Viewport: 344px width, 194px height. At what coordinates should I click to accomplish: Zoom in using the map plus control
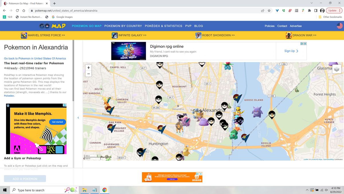coord(88,68)
